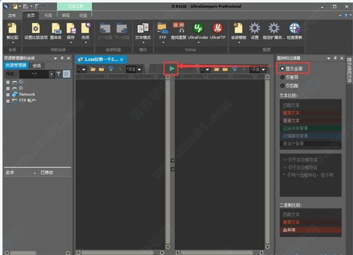
Task: Expand the D: drive tree node
Action: coord(8,88)
